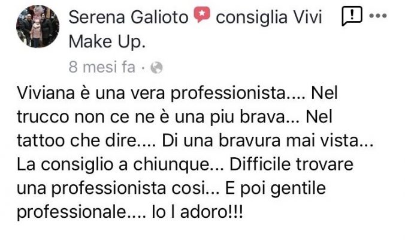Click the 'Make Up.' page name
Screen dimensions: 405x240
(x=107, y=42)
